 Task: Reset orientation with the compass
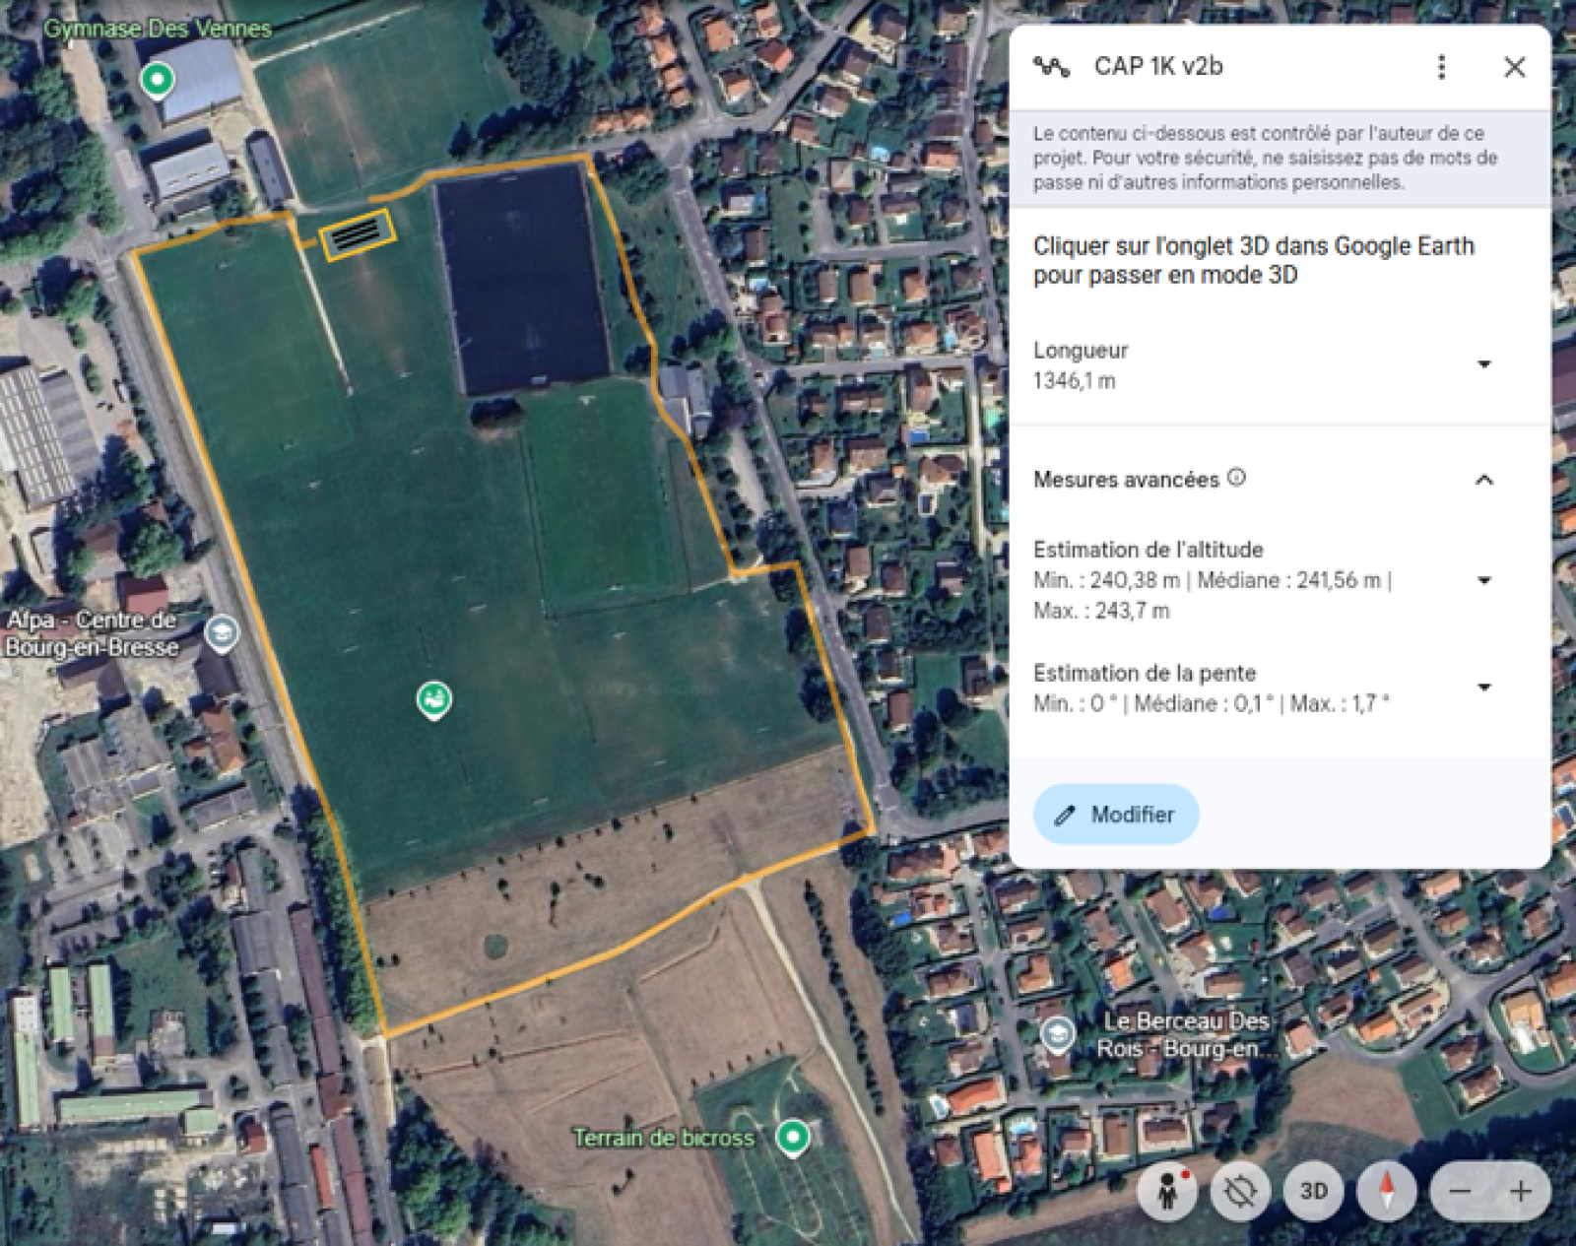(x=1387, y=1192)
